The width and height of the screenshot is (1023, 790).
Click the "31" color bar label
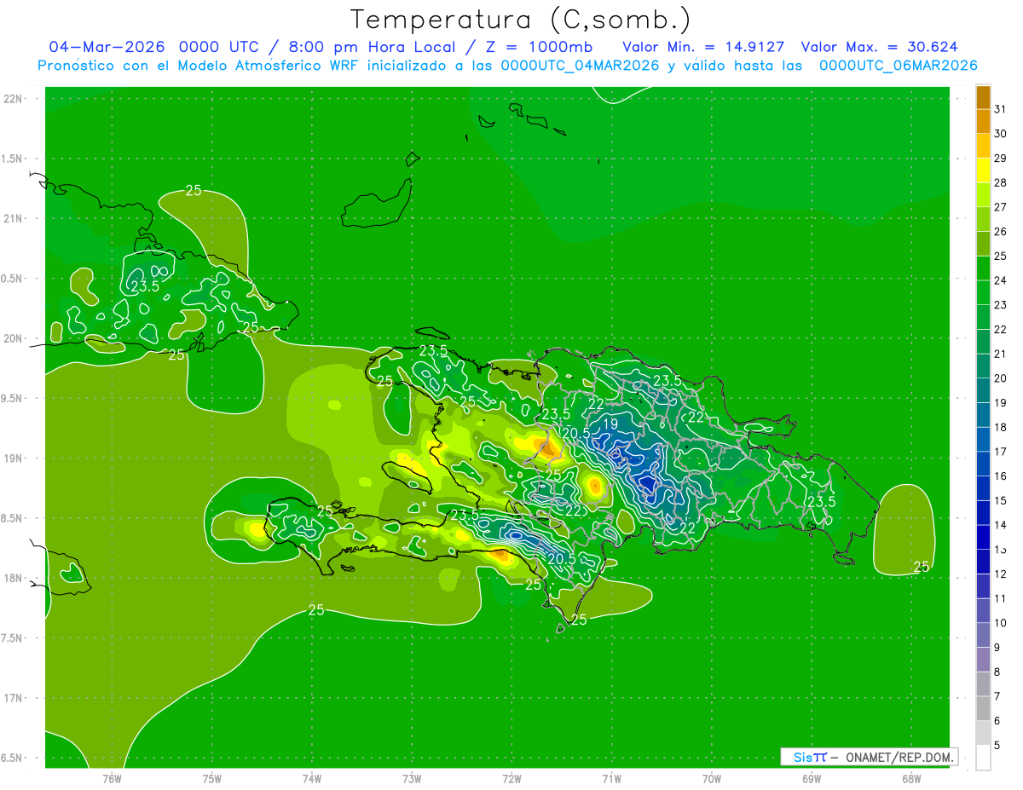[x=1000, y=109]
